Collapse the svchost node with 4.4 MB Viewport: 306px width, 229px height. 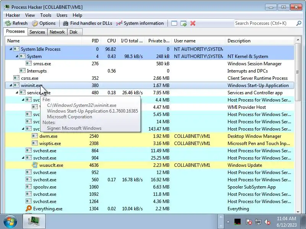[x=23, y=100]
